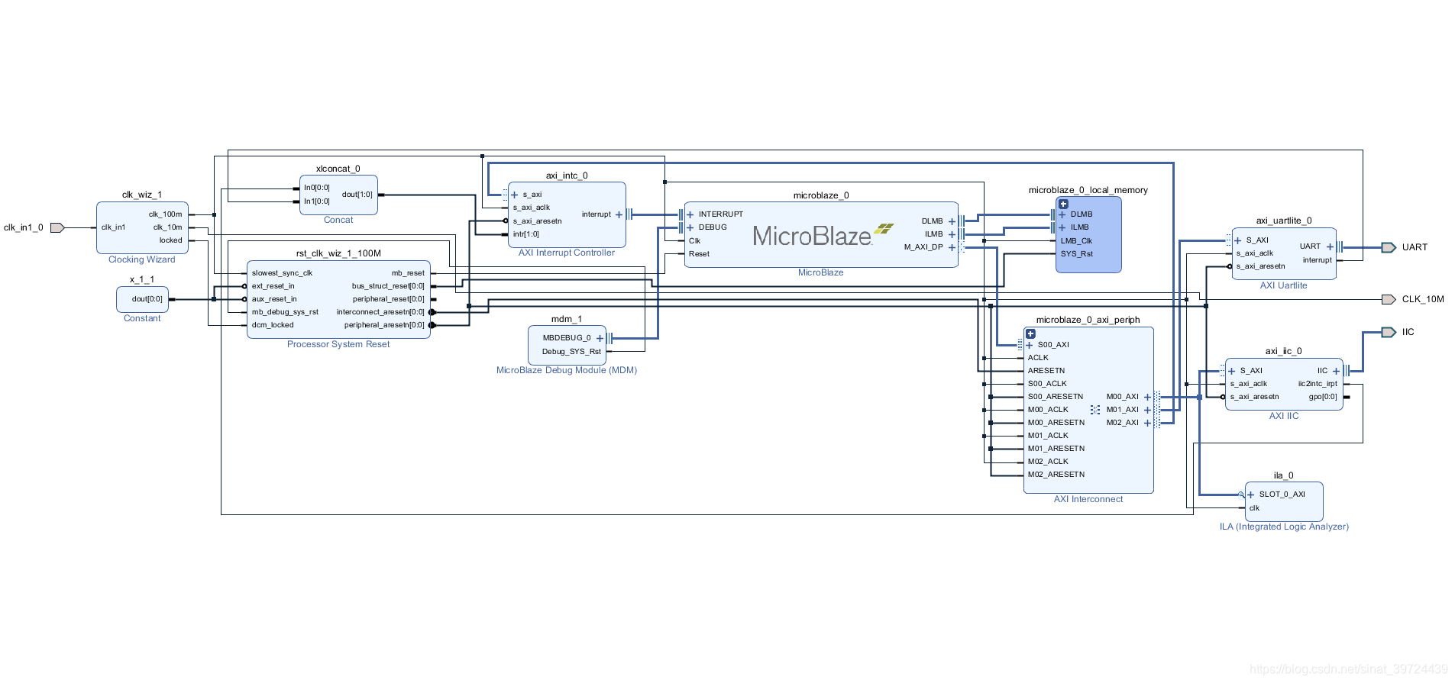This screenshot has width=1455, height=683.
Task: Expand the interrupt output pin of axi_intc_0
Action: pyautogui.click(x=619, y=214)
